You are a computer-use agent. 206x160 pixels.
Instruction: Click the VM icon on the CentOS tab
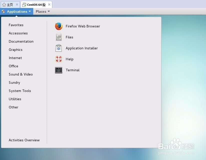[x=24, y=5]
